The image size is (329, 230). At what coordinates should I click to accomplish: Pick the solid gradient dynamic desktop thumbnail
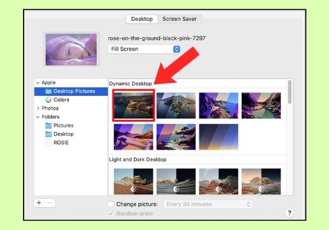coord(218,137)
